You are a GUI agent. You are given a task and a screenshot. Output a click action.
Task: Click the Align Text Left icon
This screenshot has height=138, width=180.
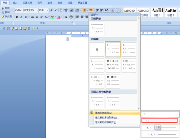pyautogui.click(x=78, y=17)
